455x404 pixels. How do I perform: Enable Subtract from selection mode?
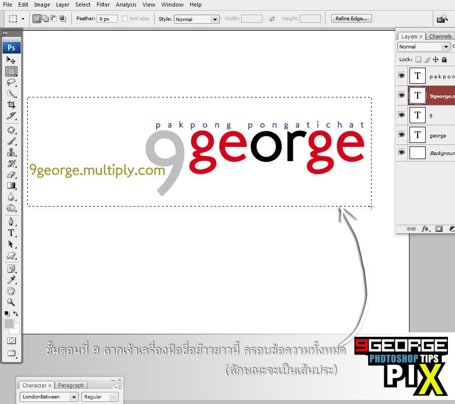(x=54, y=19)
